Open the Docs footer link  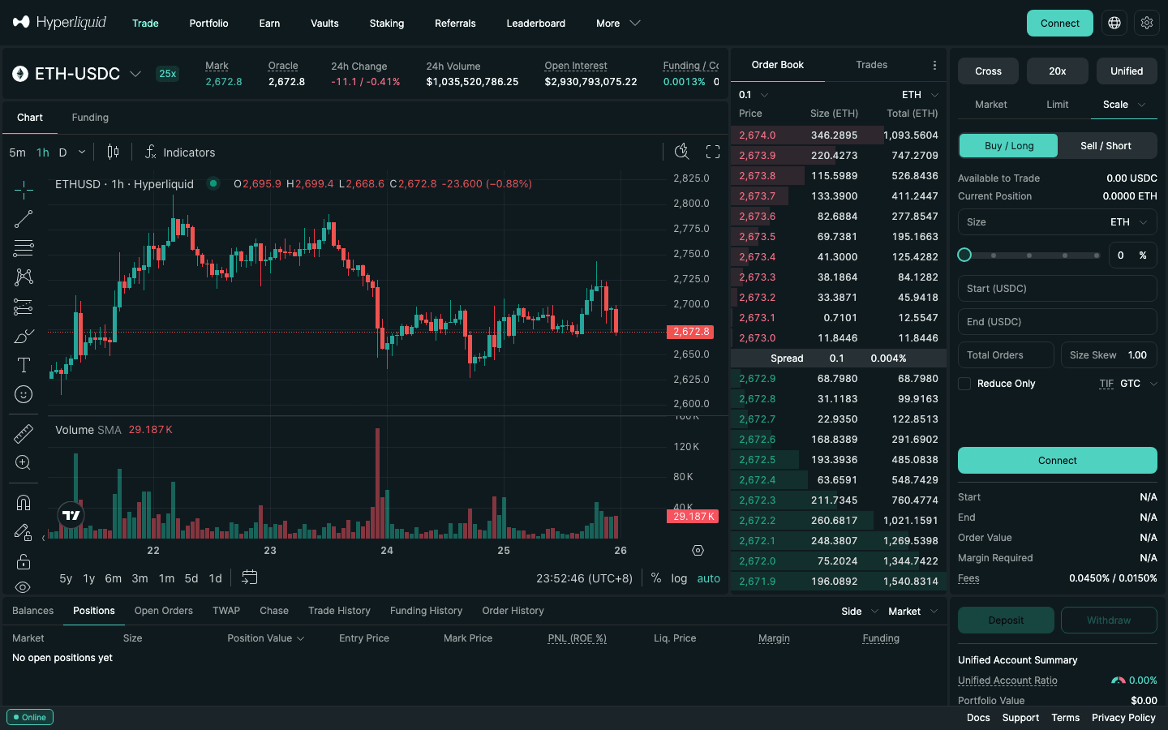(x=978, y=718)
